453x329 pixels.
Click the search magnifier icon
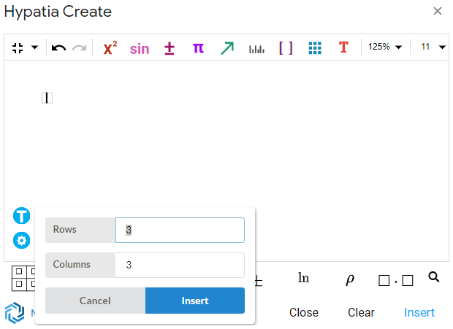click(x=434, y=276)
